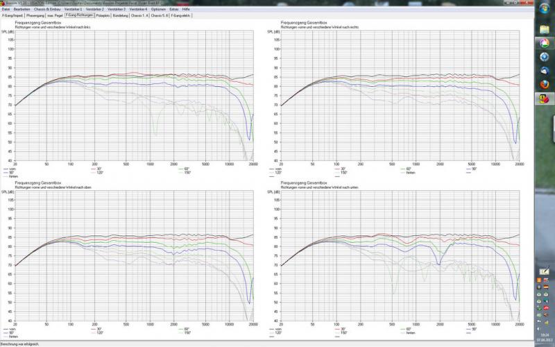Open the tablet input panel icon

(x=544, y=271)
